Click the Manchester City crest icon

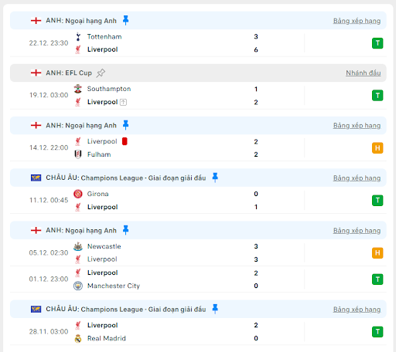tap(78, 286)
